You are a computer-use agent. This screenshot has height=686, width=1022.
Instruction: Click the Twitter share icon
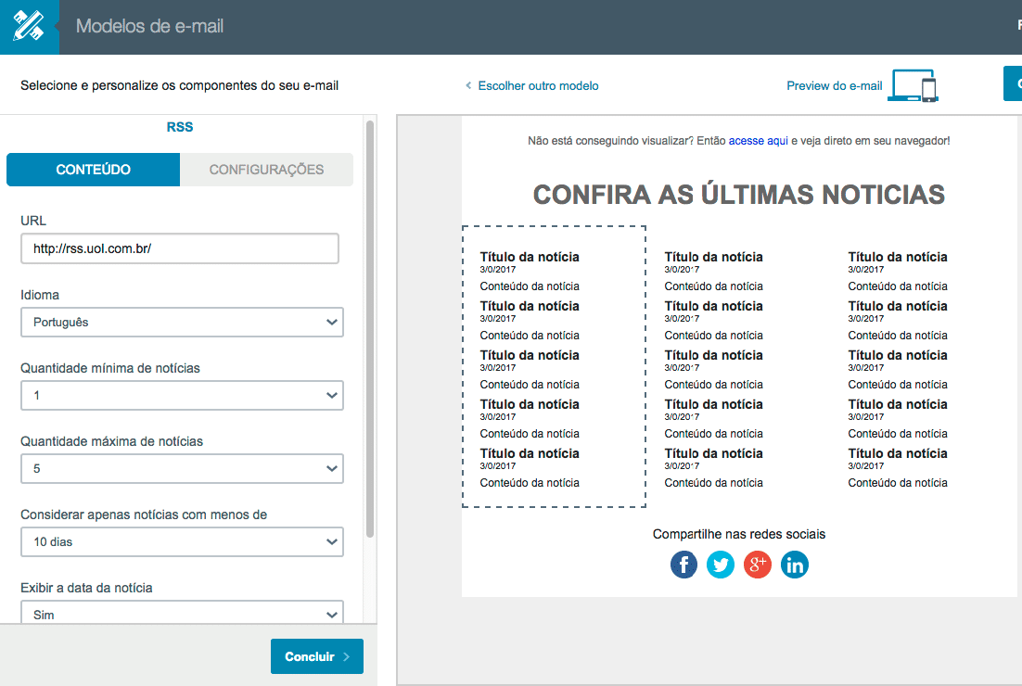721,565
